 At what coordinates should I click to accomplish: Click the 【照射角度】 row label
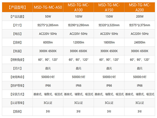[17, 60]
